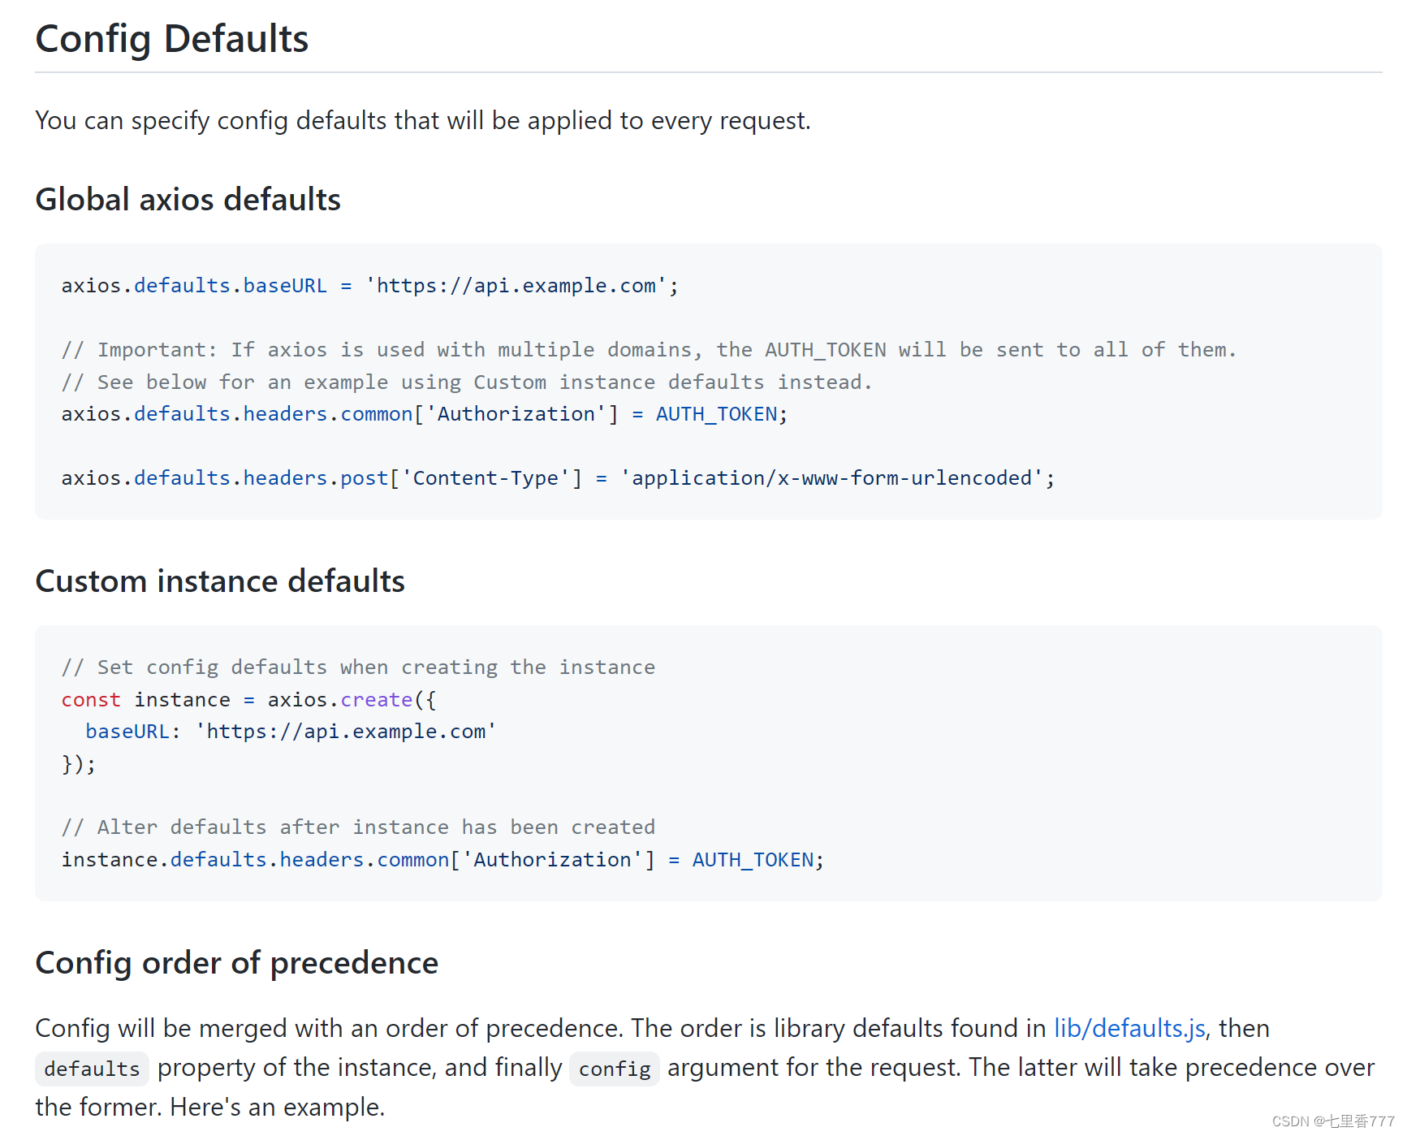Open the lib/defaults.js link
1407x1136 pixels.
pyautogui.click(x=1129, y=1028)
